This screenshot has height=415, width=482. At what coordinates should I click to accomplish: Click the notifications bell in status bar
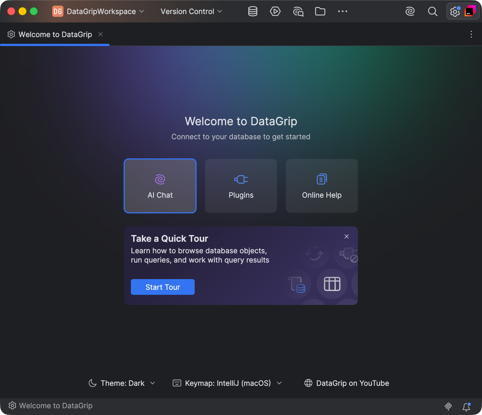(467, 407)
